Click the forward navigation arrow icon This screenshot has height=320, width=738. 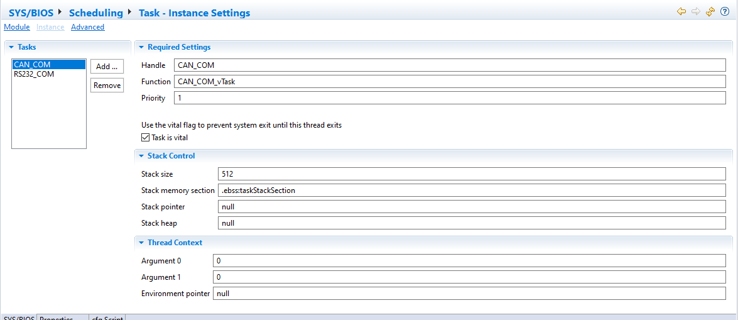tap(696, 11)
